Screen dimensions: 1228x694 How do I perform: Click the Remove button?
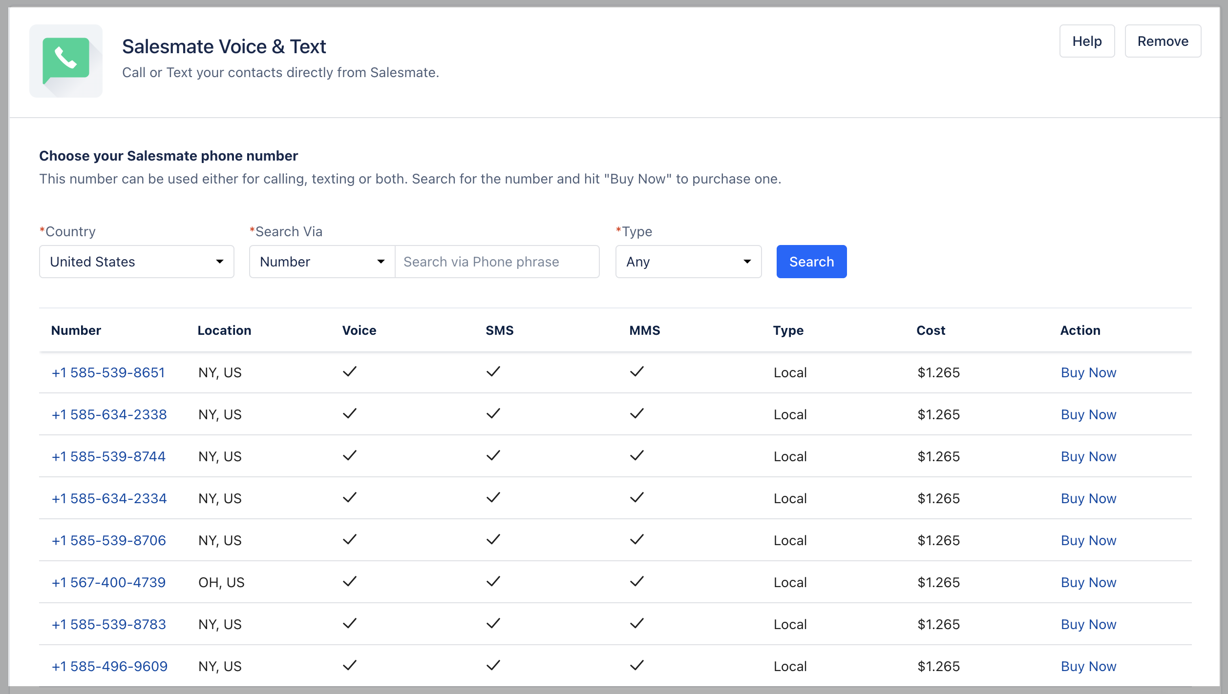(1162, 41)
